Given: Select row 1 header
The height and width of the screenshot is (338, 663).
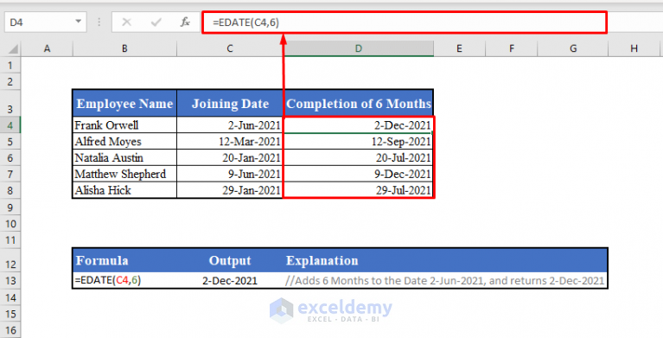Looking at the screenshot, I should (x=10, y=66).
